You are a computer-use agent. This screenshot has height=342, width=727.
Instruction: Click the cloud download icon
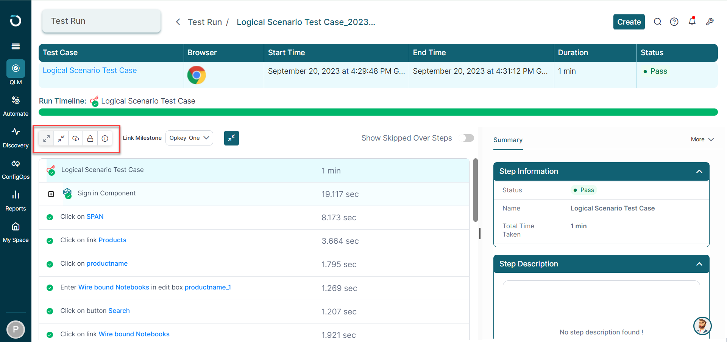[76, 139]
